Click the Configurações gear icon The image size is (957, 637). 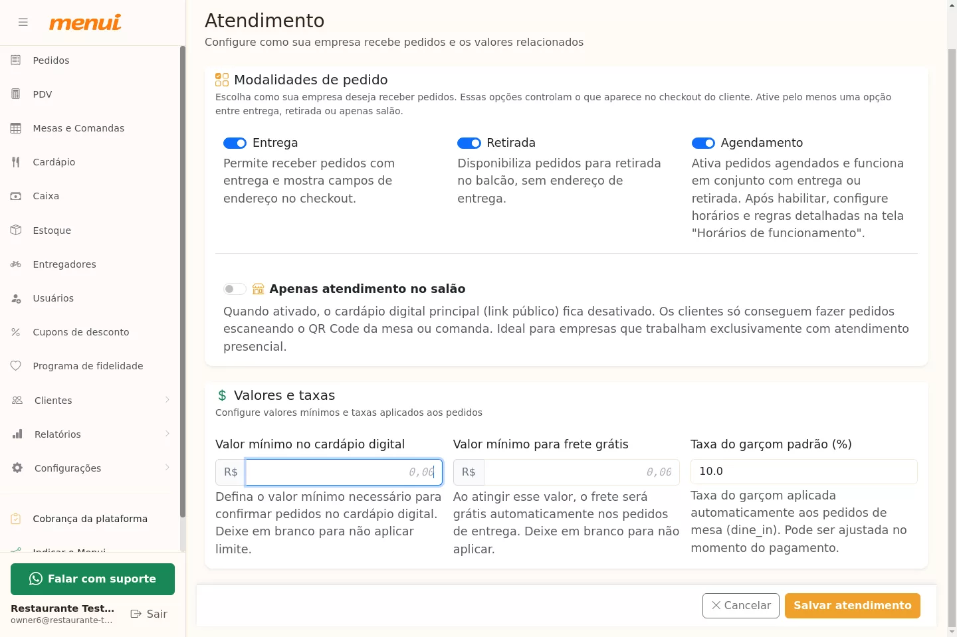(17, 468)
